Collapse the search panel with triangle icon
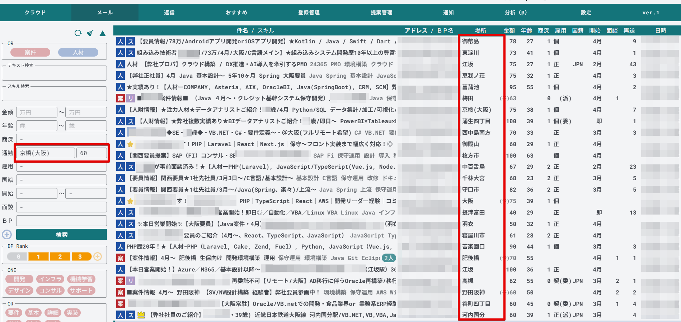 103,33
